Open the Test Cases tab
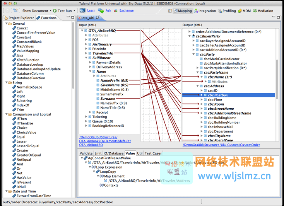The image size is (284, 206). click(153, 153)
